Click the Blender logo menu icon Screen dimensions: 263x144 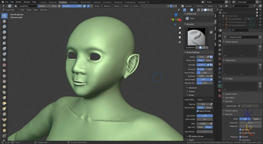(2, 2)
